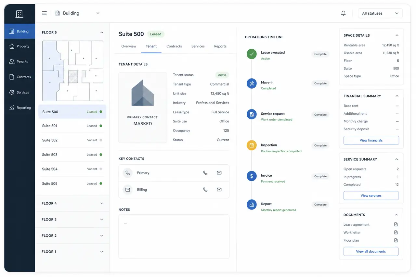Open the All statuses dropdown
This screenshot has height=277, width=416.
click(380, 13)
